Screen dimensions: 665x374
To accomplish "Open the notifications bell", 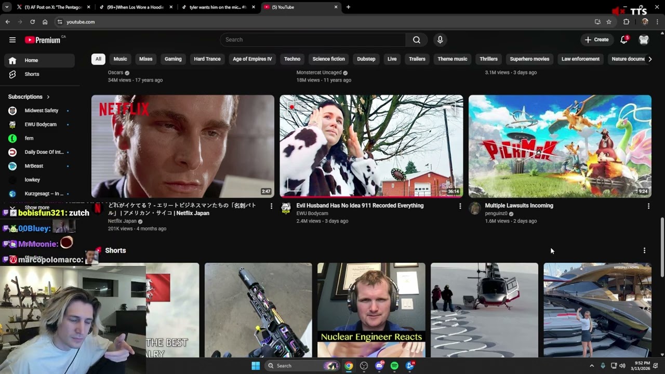I will pos(624,40).
